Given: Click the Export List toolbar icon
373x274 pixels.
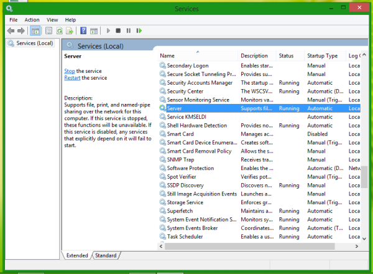Looking at the screenshot, I should pos(70,31).
